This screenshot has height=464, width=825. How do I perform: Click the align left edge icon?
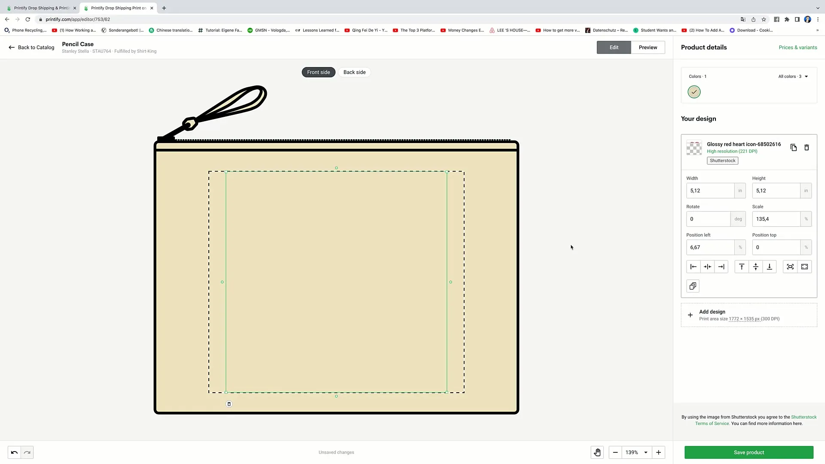tap(694, 266)
